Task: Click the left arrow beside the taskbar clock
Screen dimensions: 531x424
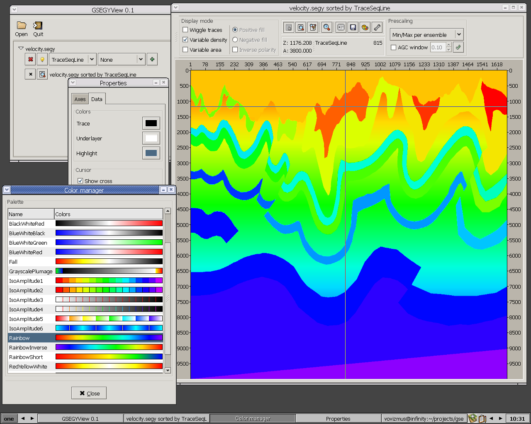Action: (491, 419)
